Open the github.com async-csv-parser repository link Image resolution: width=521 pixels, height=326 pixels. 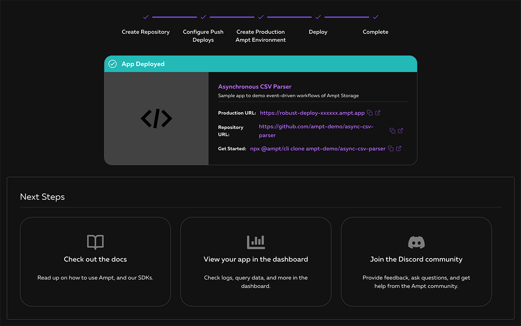pos(316,131)
